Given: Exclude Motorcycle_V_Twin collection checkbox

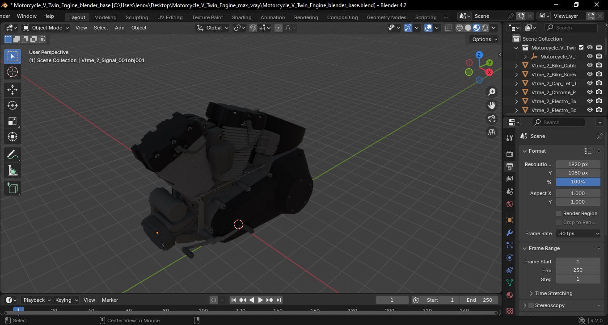Looking at the screenshot, I should 581,47.
